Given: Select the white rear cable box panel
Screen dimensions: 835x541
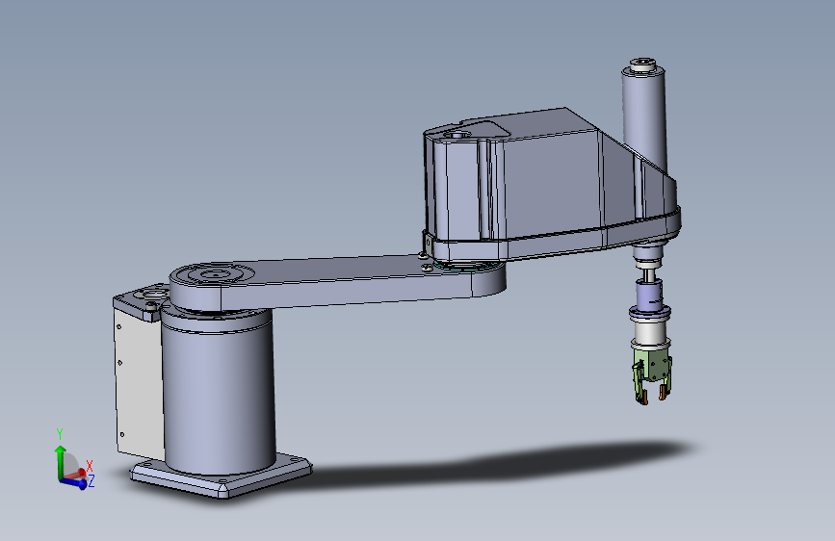Looking at the screenshot, I should point(139,382).
